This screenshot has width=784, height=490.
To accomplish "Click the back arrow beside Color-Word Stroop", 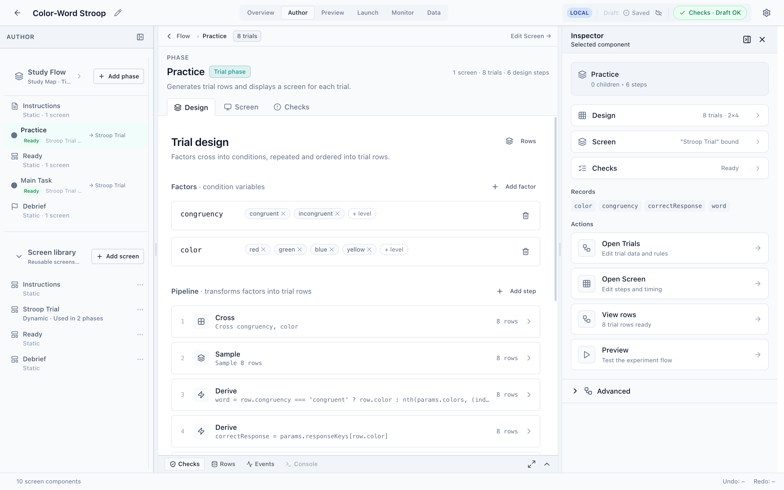I will tap(17, 13).
